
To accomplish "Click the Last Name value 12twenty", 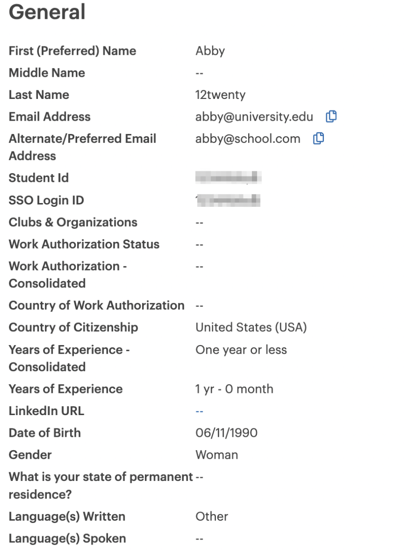I will (220, 95).
